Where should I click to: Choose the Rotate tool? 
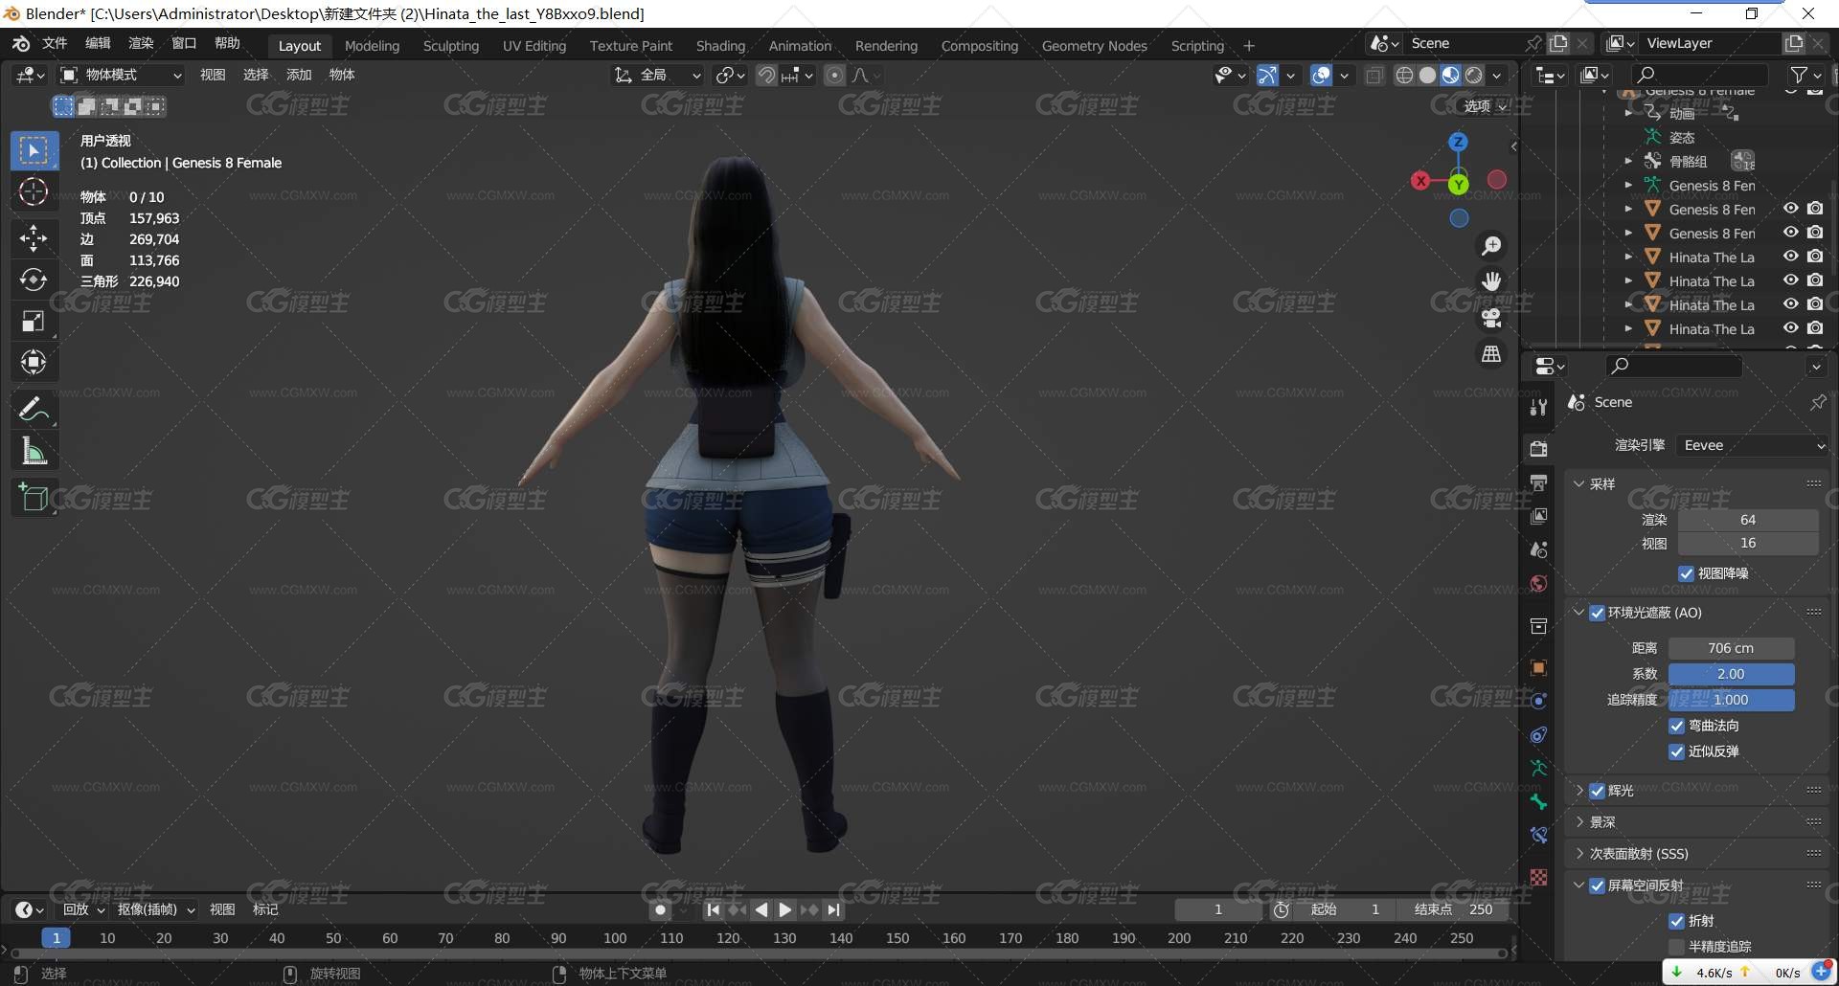tap(34, 280)
